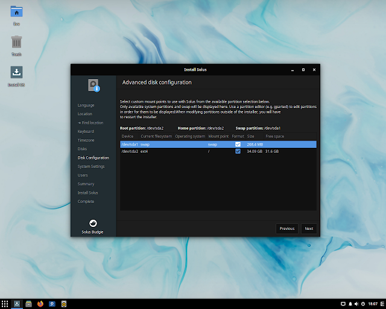
Task: Click the clock showing 18:07
Action: [x=373, y=304]
